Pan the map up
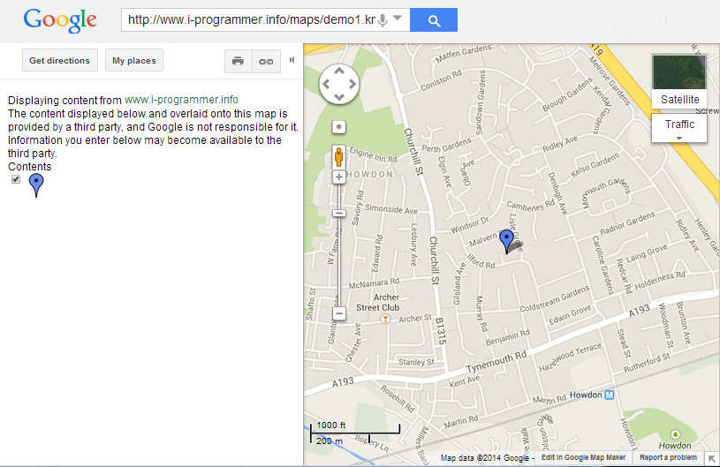 (x=339, y=71)
